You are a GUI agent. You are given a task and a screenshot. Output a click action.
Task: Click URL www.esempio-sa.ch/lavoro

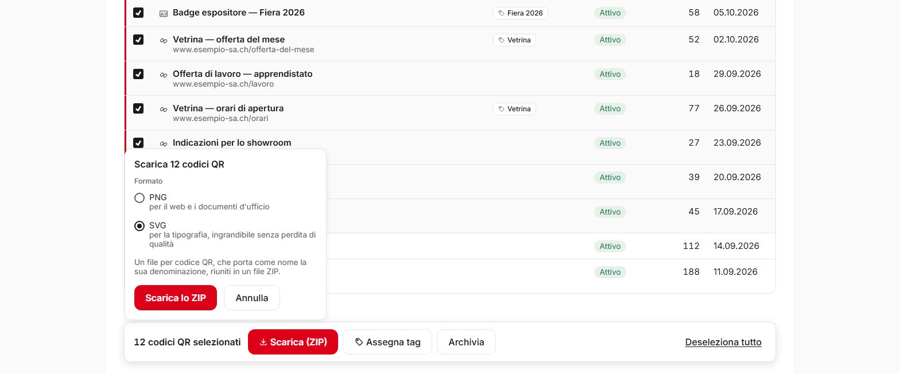click(x=223, y=84)
